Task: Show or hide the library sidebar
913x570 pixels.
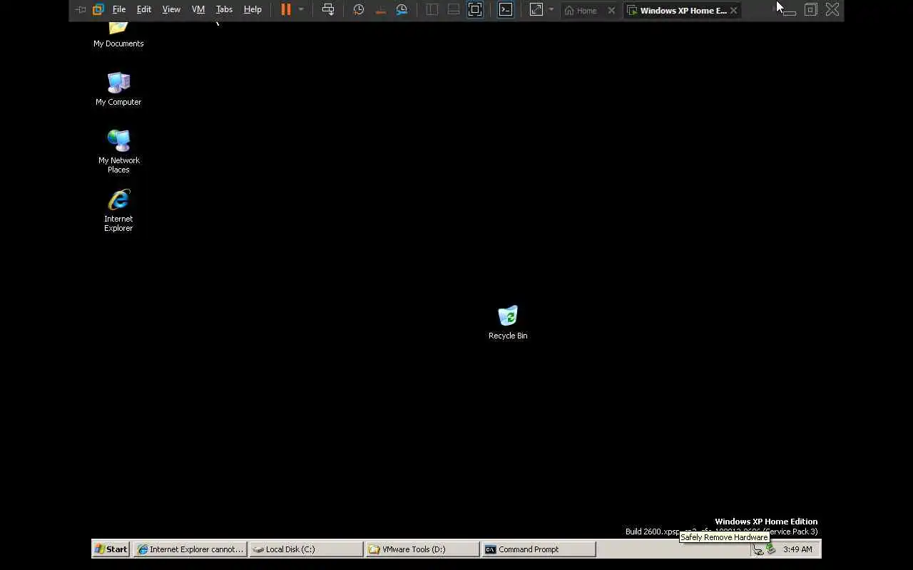Action: pyautogui.click(x=432, y=10)
